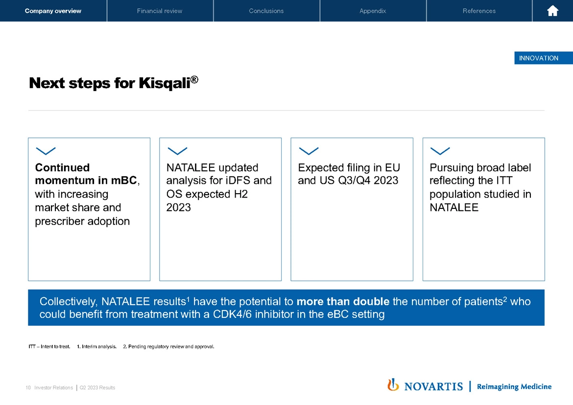573x405 pixels.
Task: Open the Appendix tab
Action: tap(373, 11)
